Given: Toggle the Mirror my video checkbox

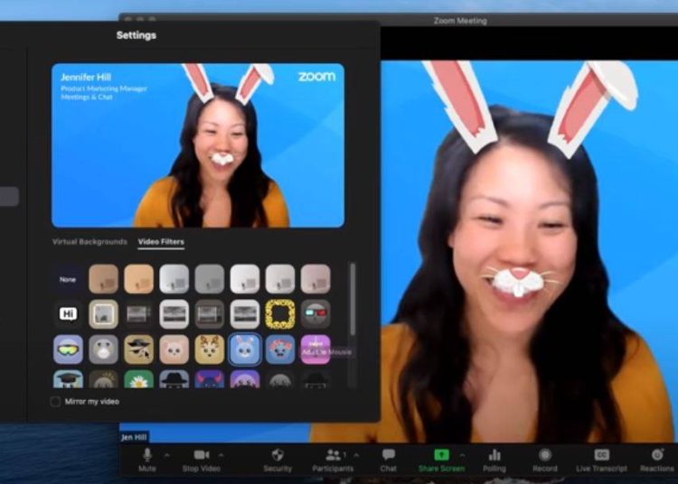Looking at the screenshot, I should [55, 402].
